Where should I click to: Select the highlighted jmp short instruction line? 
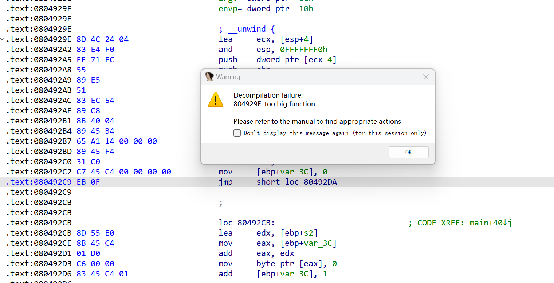[226, 182]
